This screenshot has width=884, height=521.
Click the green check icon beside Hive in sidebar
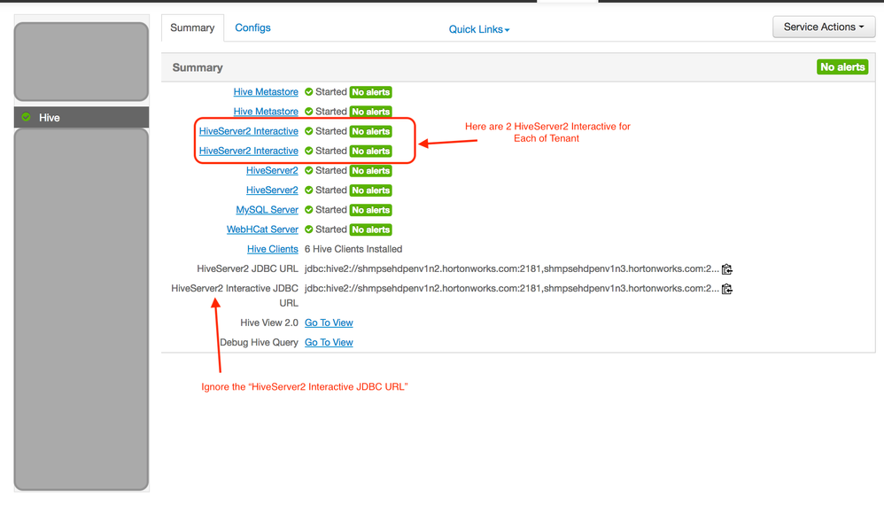pos(26,117)
